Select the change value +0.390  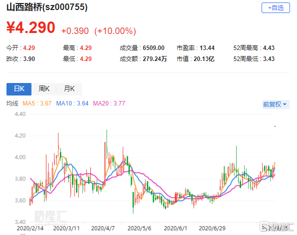tap(75, 31)
